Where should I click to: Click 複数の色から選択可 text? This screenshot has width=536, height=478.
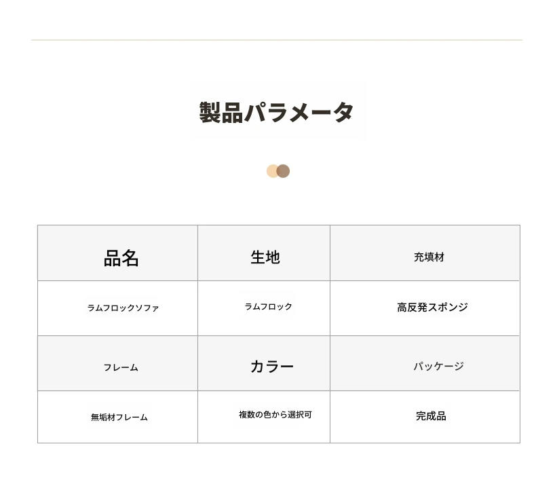pos(275,415)
